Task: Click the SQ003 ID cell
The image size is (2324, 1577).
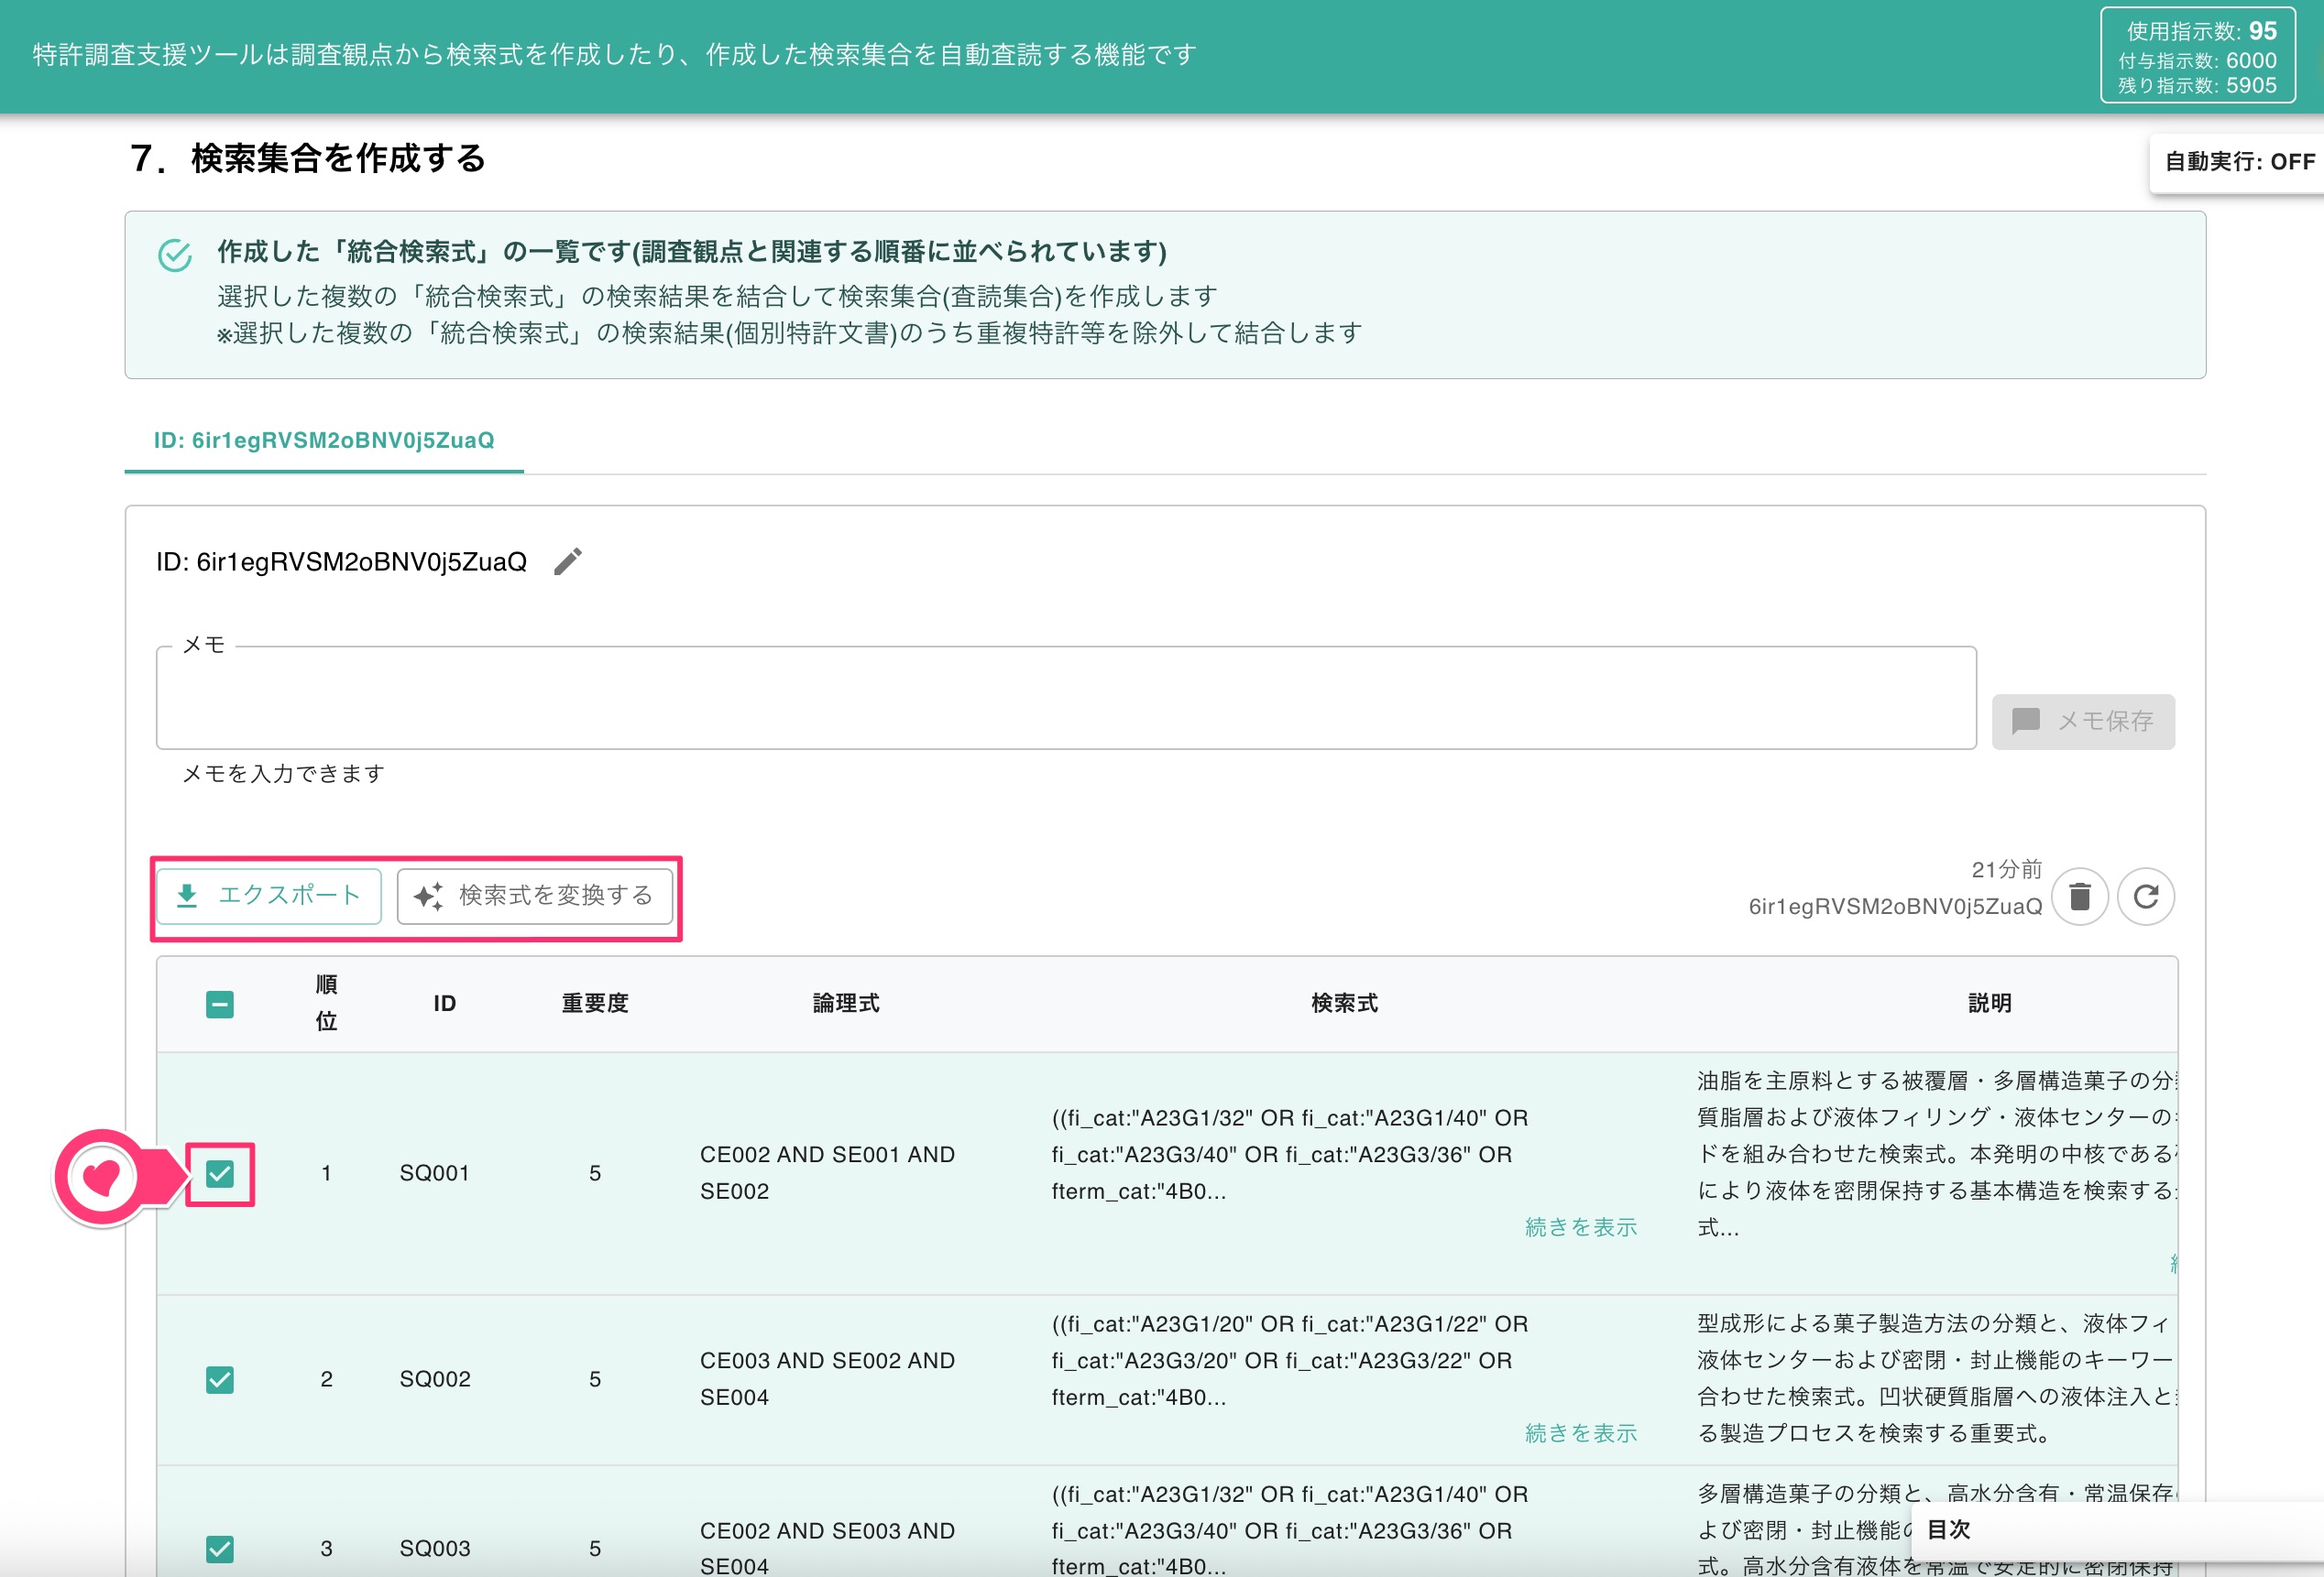Action: pos(435,1549)
